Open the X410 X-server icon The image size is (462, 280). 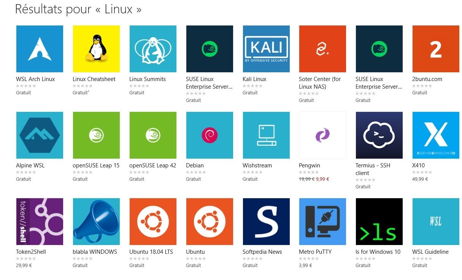pyautogui.click(x=436, y=135)
